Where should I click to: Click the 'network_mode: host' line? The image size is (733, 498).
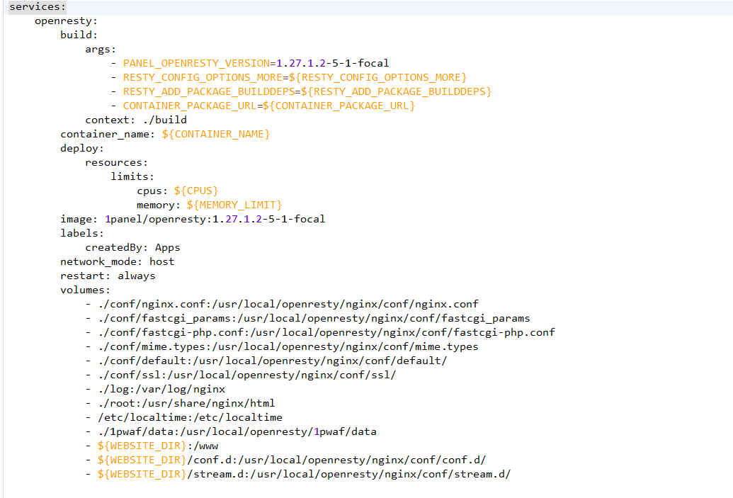coord(117,261)
